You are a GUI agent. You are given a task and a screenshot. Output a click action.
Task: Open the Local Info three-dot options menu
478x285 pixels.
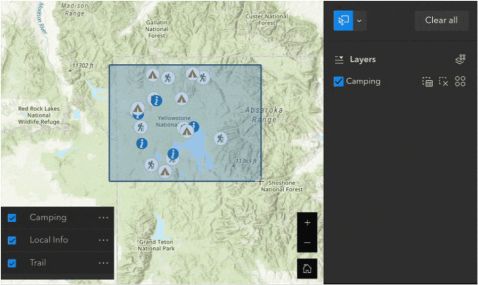(103, 240)
